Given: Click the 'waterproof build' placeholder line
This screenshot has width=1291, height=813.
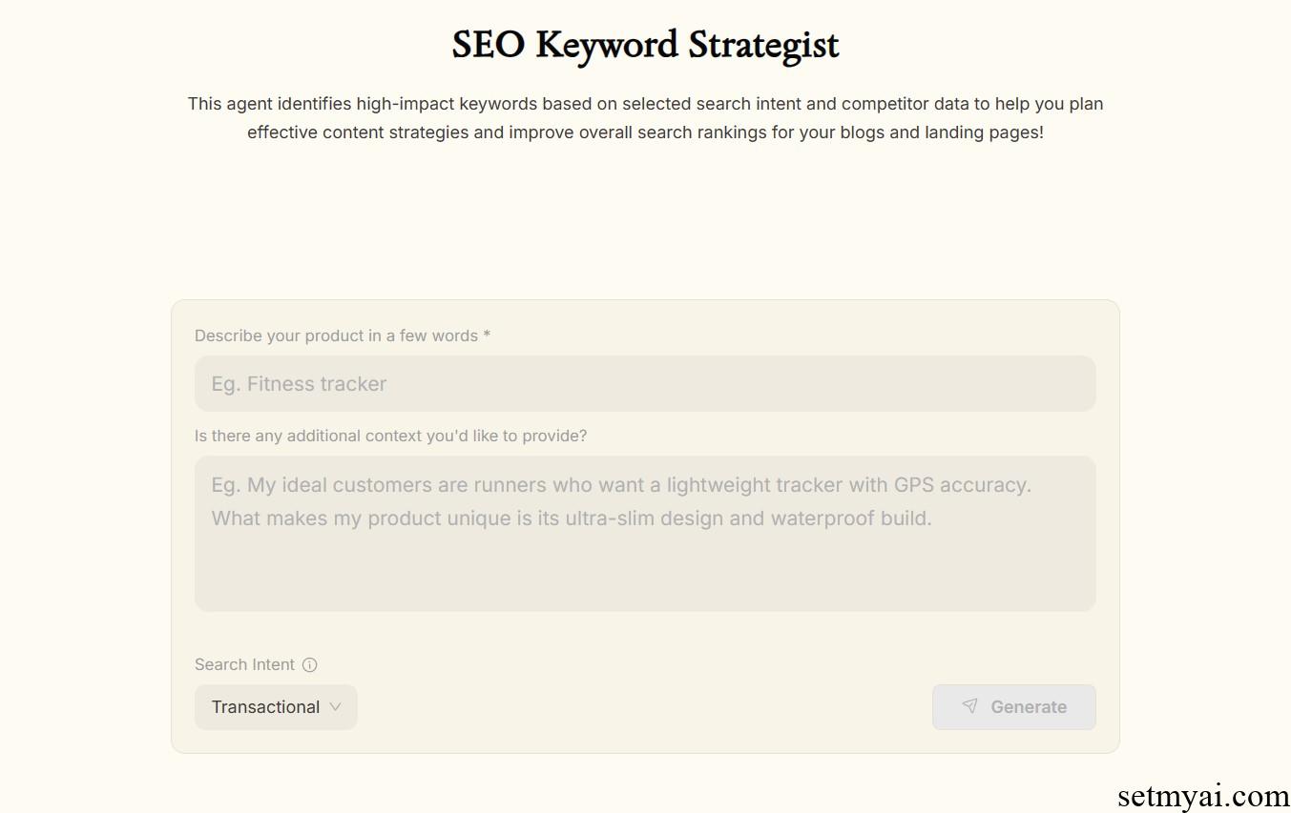Looking at the screenshot, I should click(572, 518).
